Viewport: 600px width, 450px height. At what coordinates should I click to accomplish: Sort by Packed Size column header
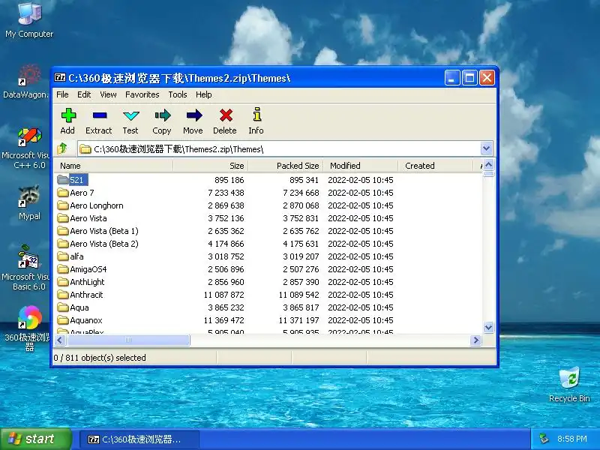pyautogui.click(x=286, y=166)
